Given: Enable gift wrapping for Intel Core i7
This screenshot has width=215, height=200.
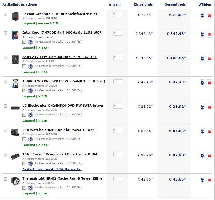Looking at the screenshot, I should click(x=24, y=42).
